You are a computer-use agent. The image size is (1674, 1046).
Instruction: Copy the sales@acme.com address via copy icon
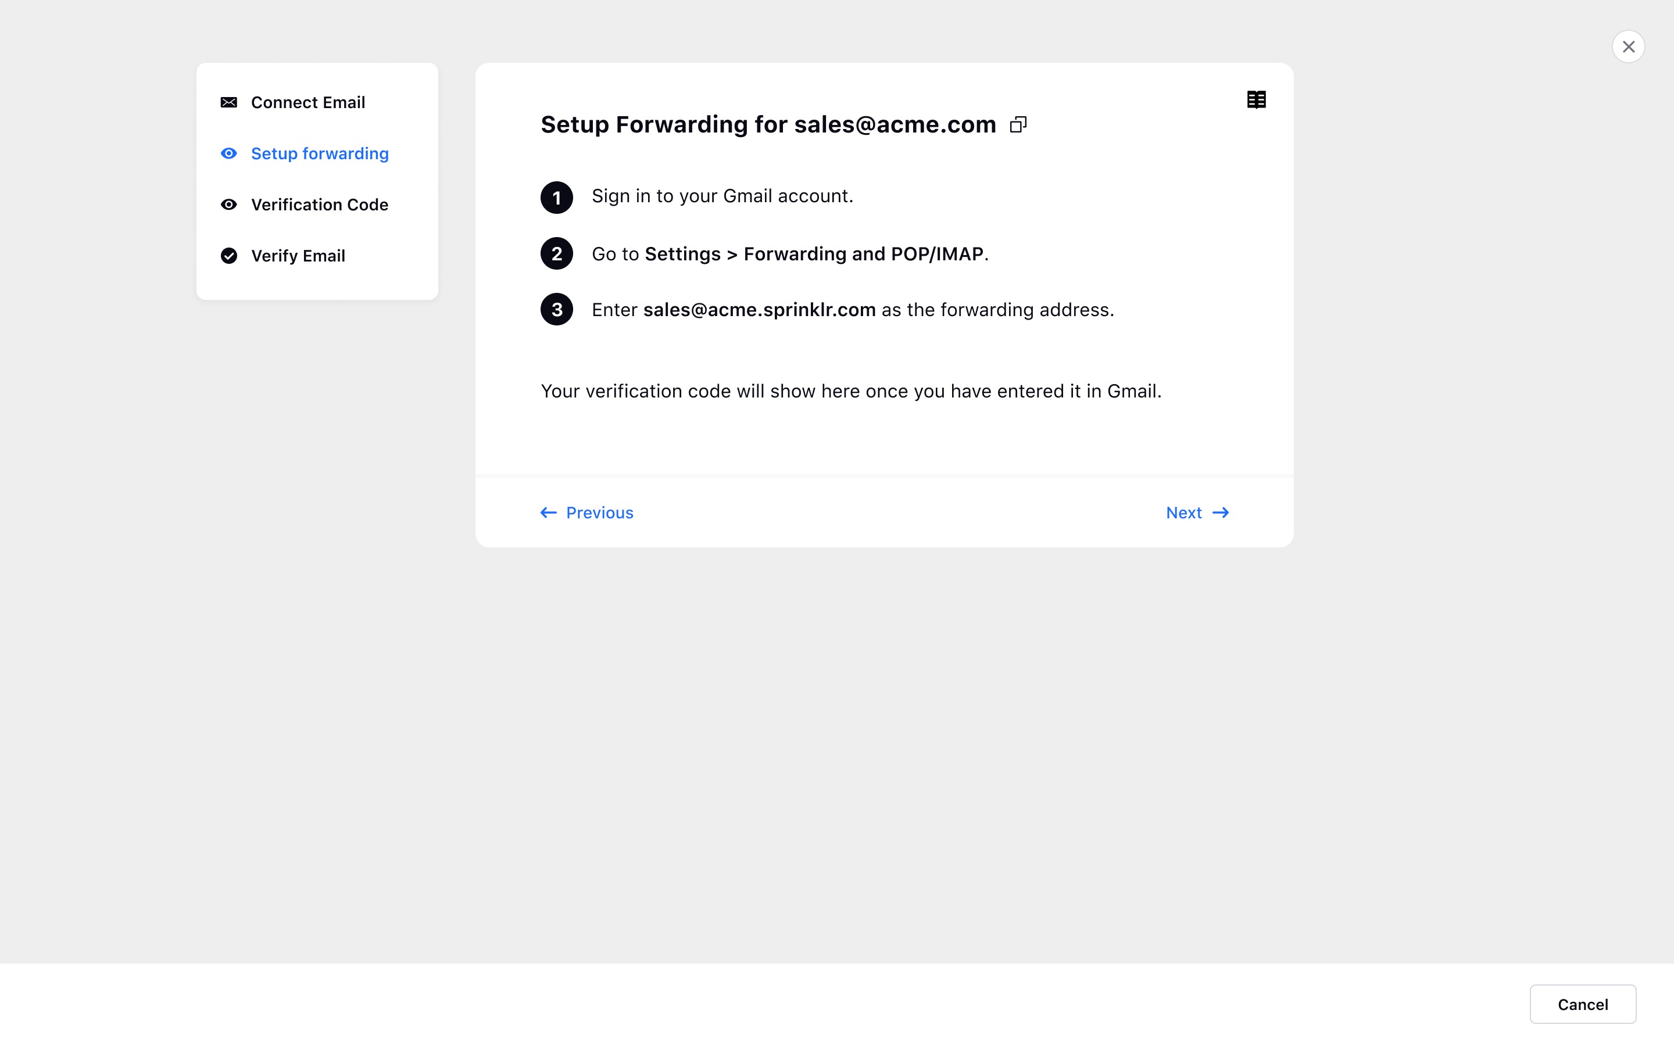click(x=1018, y=124)
